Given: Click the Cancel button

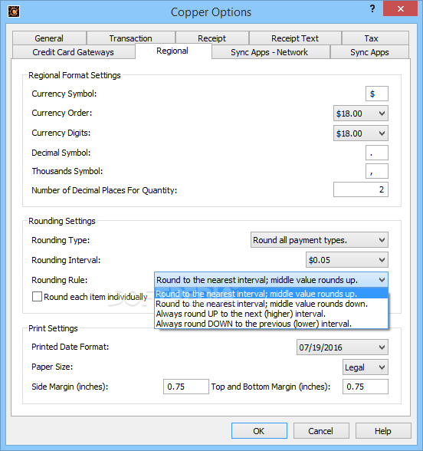Looking at the screenshot, I should pos(321,431).
